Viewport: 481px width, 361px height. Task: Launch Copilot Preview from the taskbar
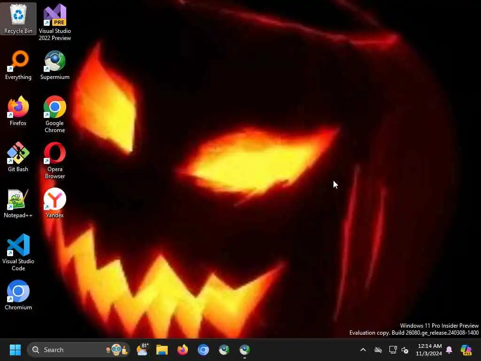[x=466, y=350]
